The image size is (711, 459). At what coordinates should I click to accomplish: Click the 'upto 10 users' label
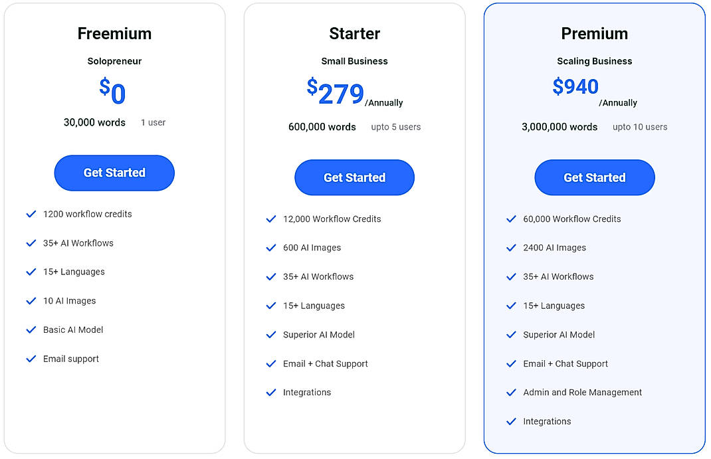pyautogui.click(x=639, y=126)
